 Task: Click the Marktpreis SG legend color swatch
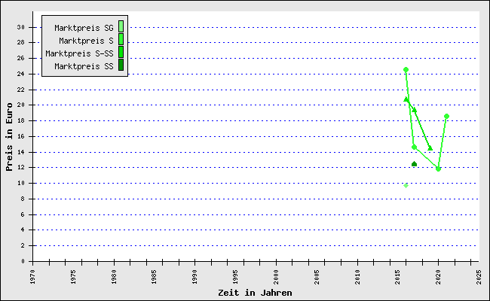click(x=121, y=26)
